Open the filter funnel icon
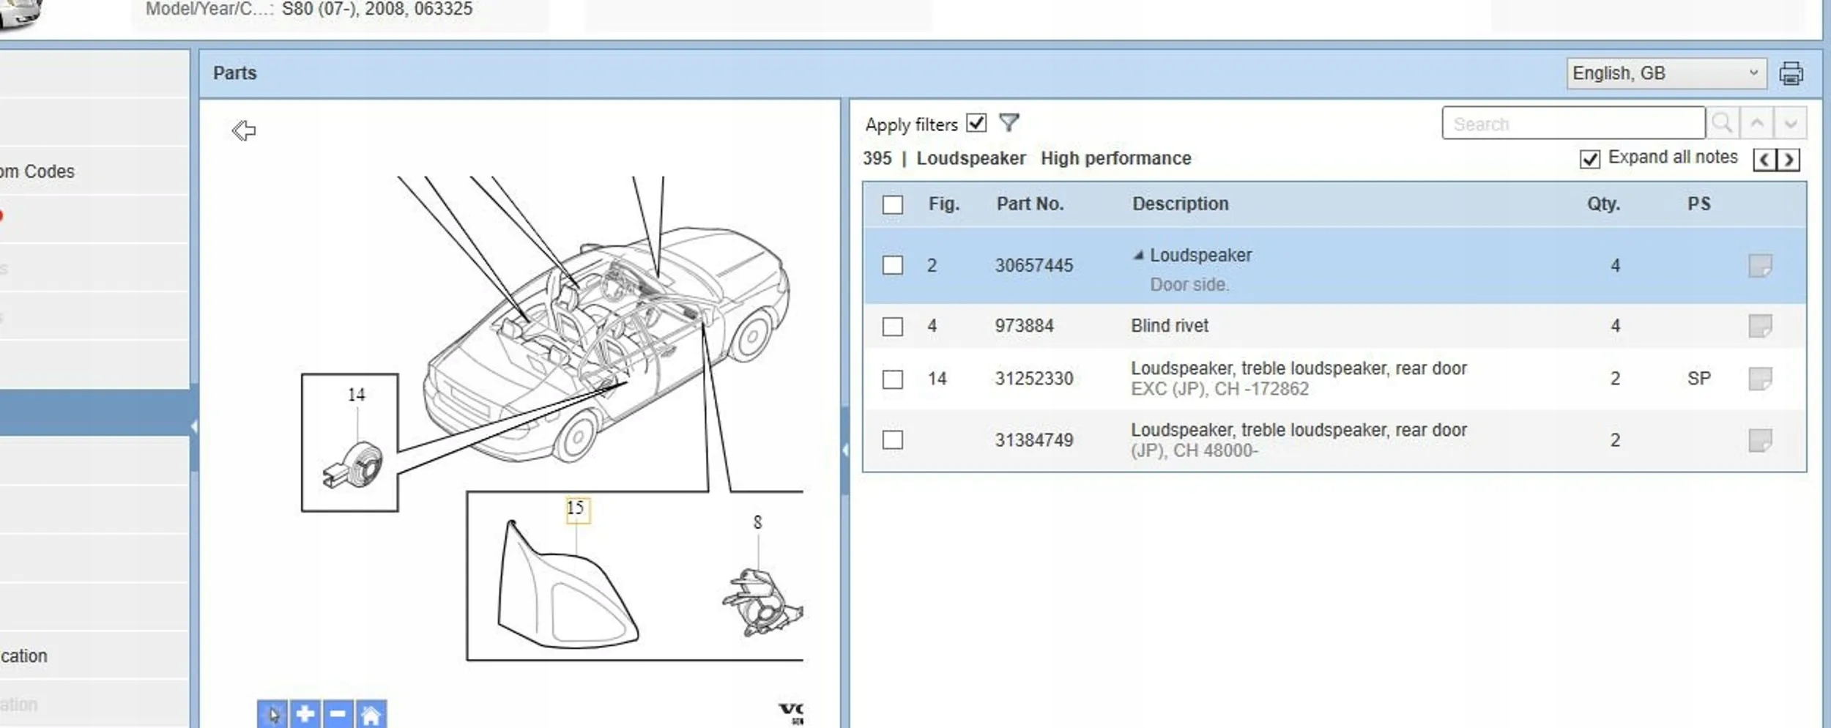This screenshot has height=728, width=1831. coord(1009,122)
